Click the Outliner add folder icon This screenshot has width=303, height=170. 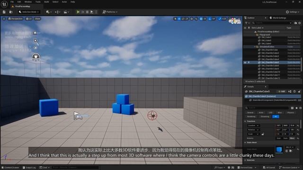(x=295, y=23)
